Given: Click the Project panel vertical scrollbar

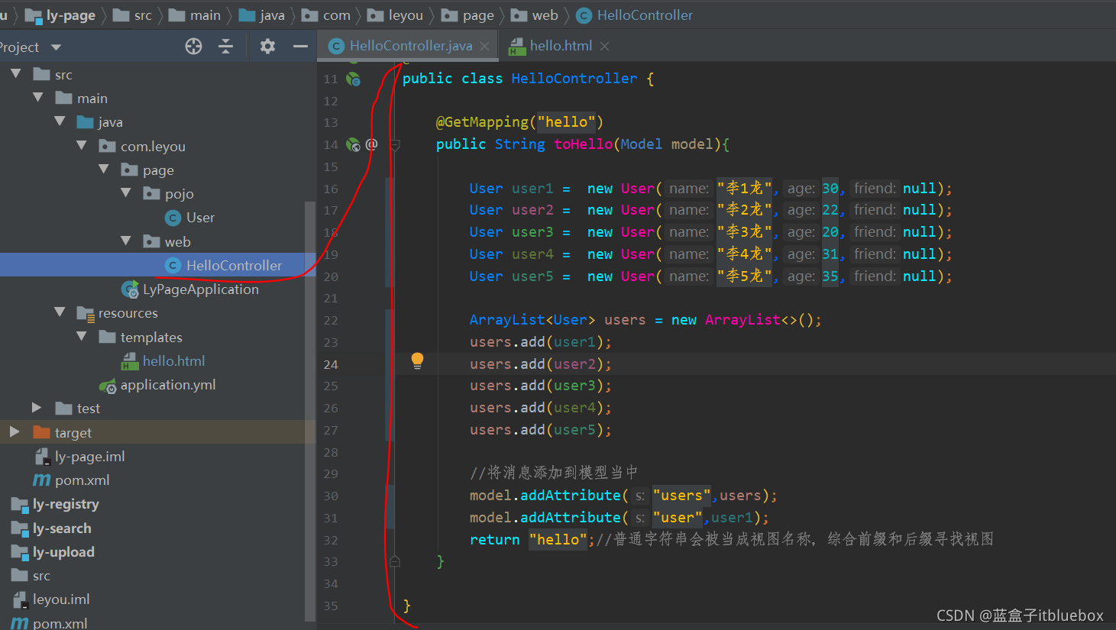Looking at the screenshot, I should coord(309,411).
